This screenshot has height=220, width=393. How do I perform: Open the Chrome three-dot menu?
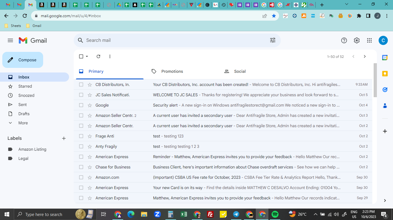(387, 16)
